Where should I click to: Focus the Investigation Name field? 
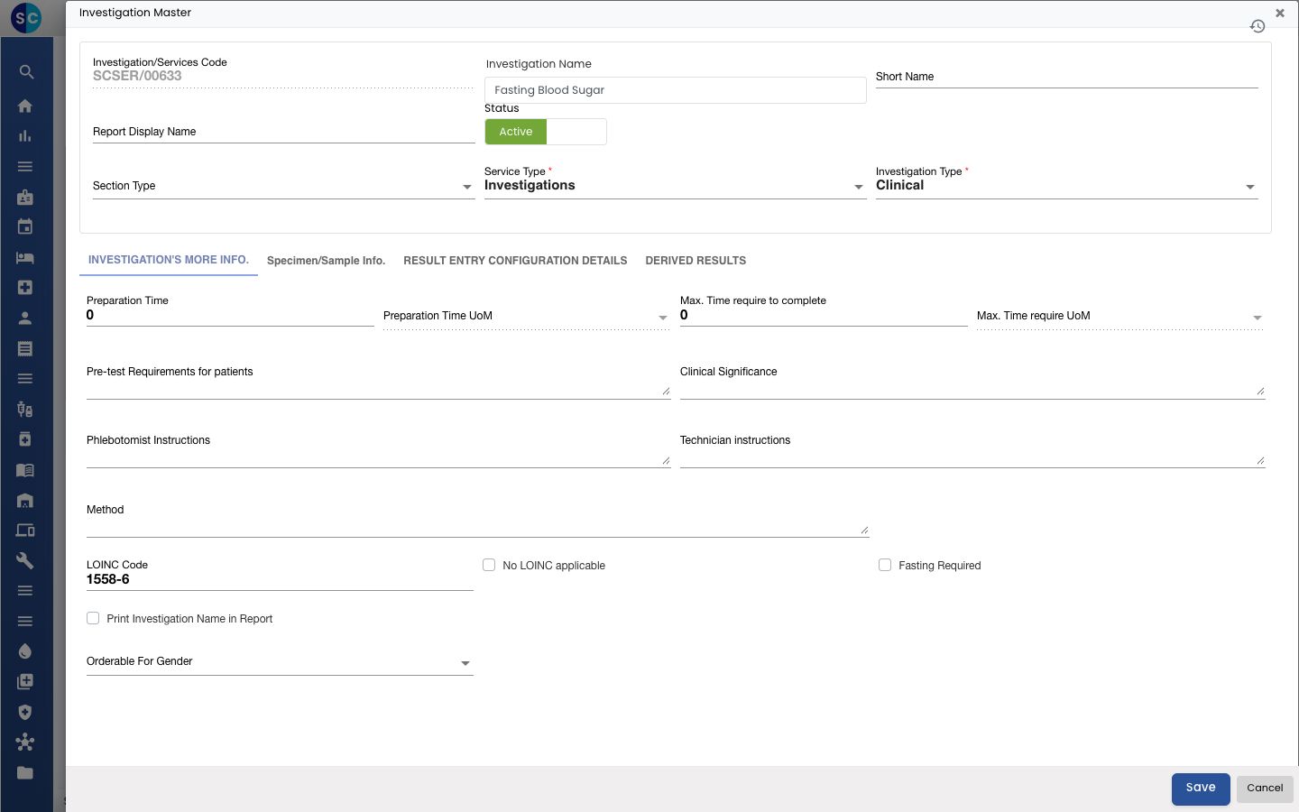click(676, 90)
